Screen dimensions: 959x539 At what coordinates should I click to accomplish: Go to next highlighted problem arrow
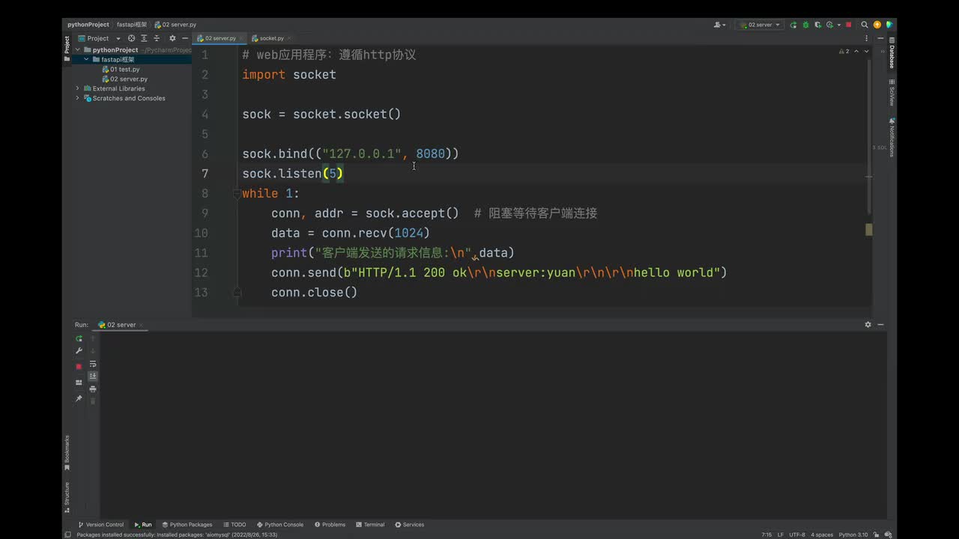pos(867,52)
